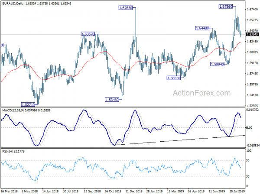Screen dimensions: 260x195
Task: Click the RSI 30 level label
Action: 248,176
